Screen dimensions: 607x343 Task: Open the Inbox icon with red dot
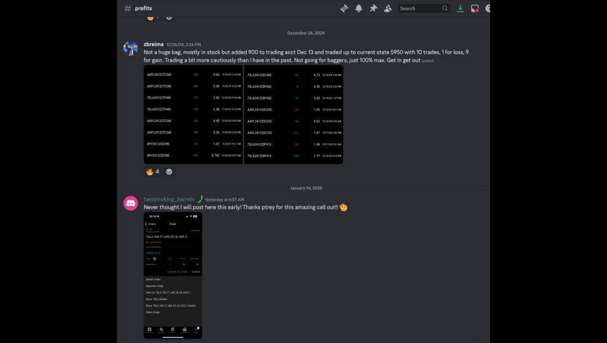coord(474,8)
